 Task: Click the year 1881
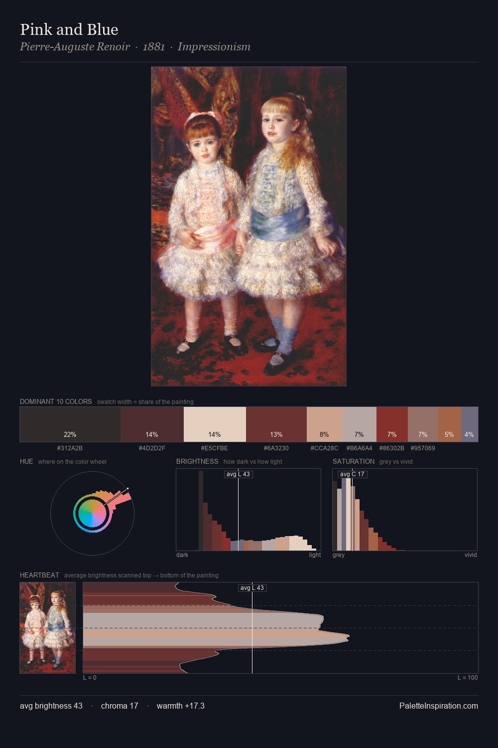click(153, 47)
